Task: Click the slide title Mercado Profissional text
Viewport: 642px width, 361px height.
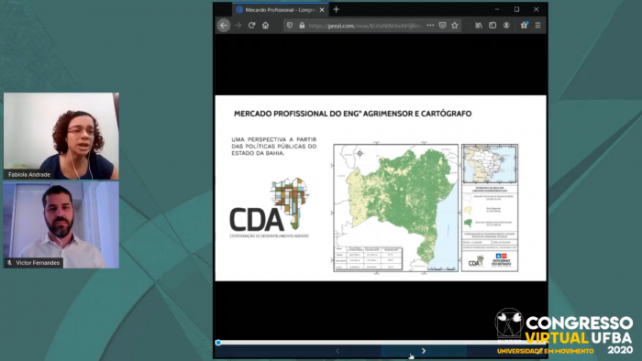Action: coord(352,114)
